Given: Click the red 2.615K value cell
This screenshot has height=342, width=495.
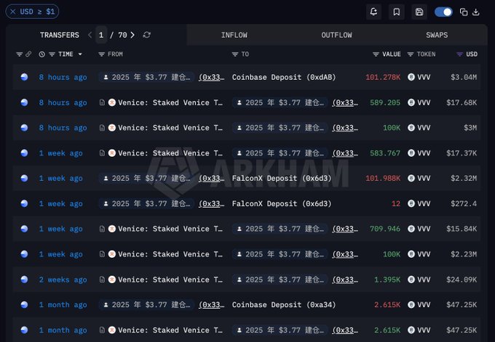Looking at the screenshot, I should pyautogui.click(x=387, y=305).
